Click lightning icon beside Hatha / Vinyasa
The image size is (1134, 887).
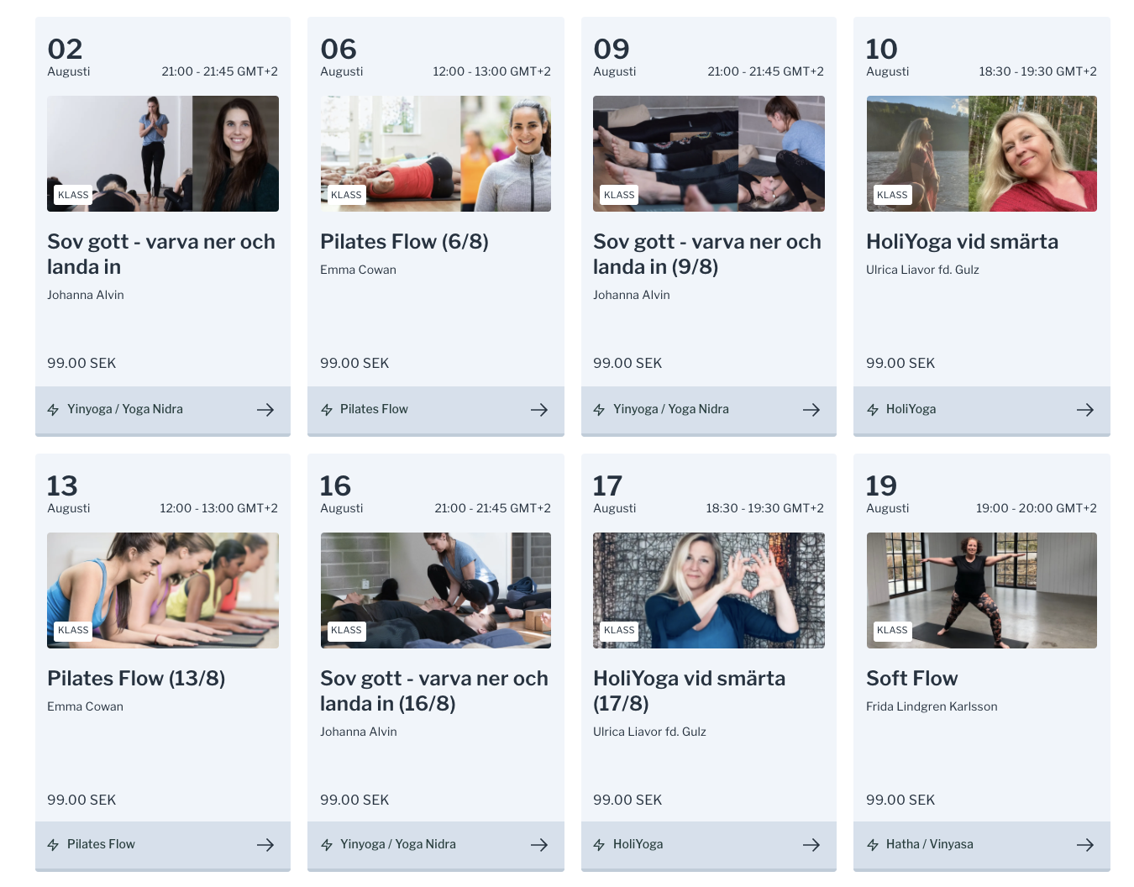click(873, 845)
